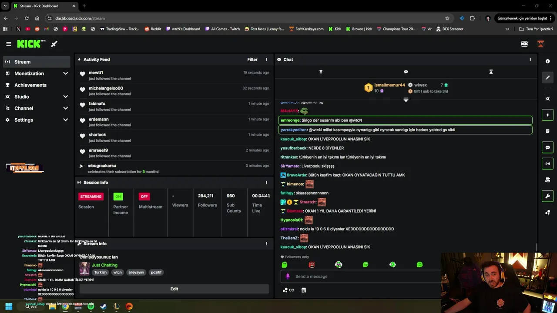
Task: Toggle the broadcast signal sidebar button
Action: coord(547,164)
